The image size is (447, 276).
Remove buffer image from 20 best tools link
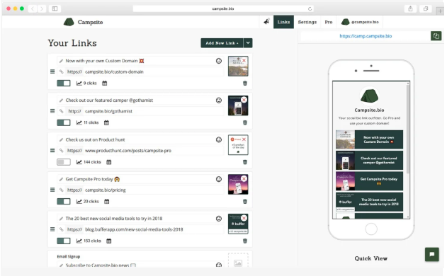(x=244, y=218)
